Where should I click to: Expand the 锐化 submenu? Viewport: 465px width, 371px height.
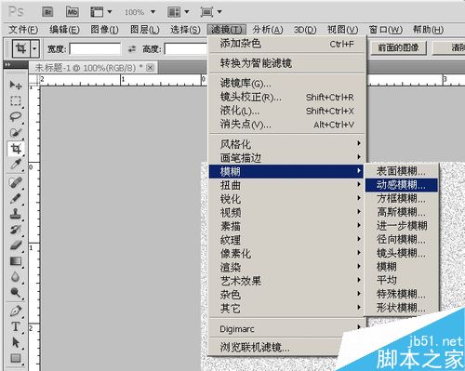[x=286, y=199]
